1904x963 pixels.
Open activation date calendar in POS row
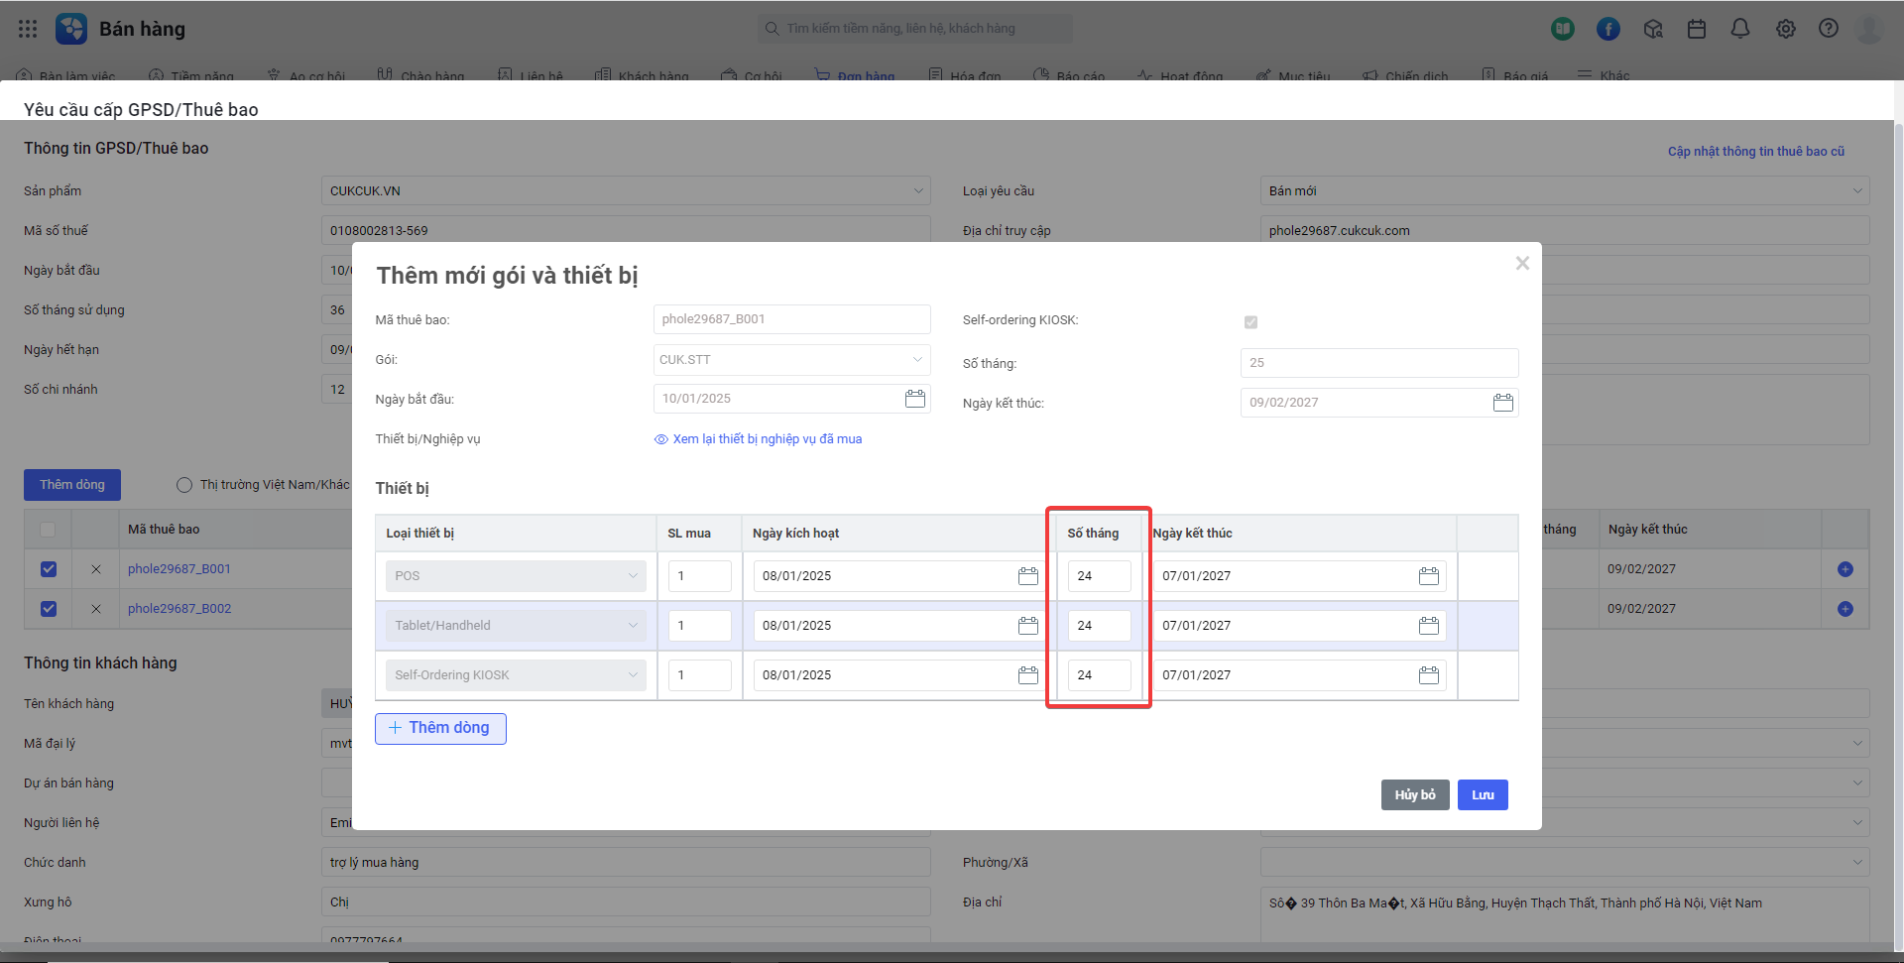[1028, 576]
